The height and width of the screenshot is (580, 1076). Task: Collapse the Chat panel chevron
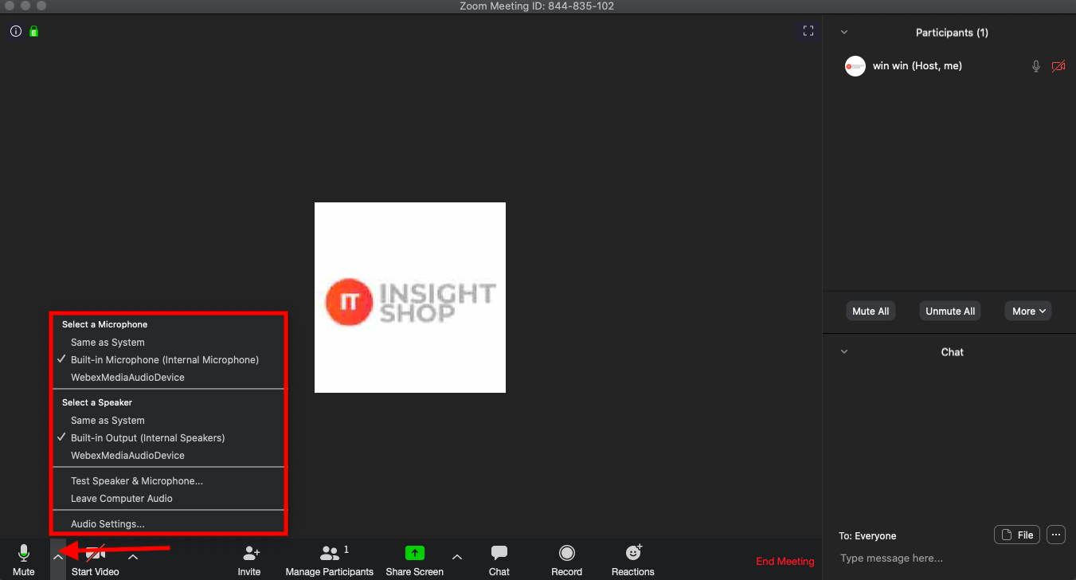[844, 352]
